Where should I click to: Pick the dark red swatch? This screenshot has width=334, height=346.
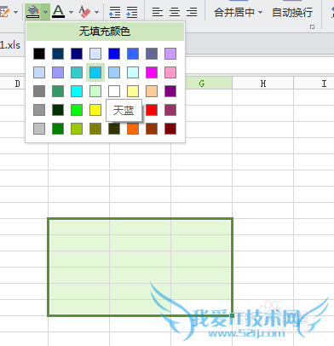tap(170, 129)
